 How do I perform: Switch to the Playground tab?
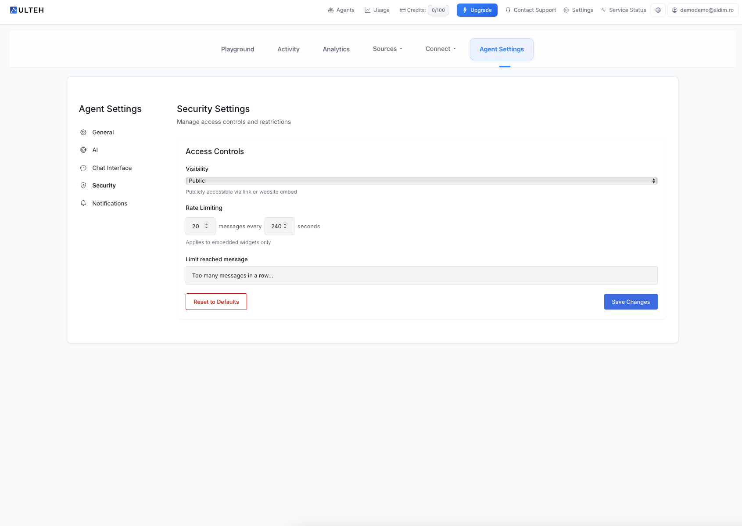tap(237, 49)
